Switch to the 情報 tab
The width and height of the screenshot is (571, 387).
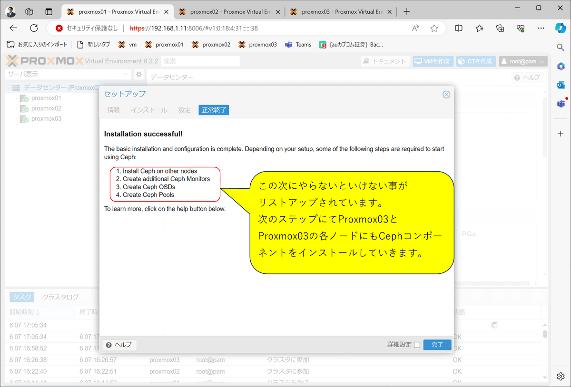(x=114, y=110)
